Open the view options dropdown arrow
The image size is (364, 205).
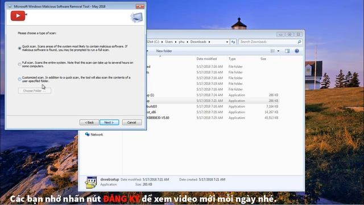(278, 51)
